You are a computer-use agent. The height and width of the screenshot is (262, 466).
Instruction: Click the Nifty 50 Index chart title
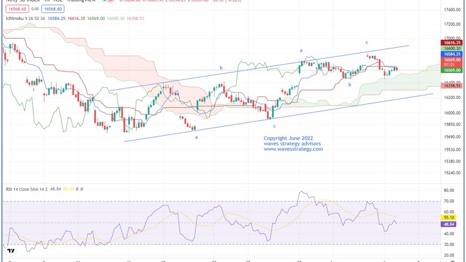pyautogui.click(x=22, y=1)
